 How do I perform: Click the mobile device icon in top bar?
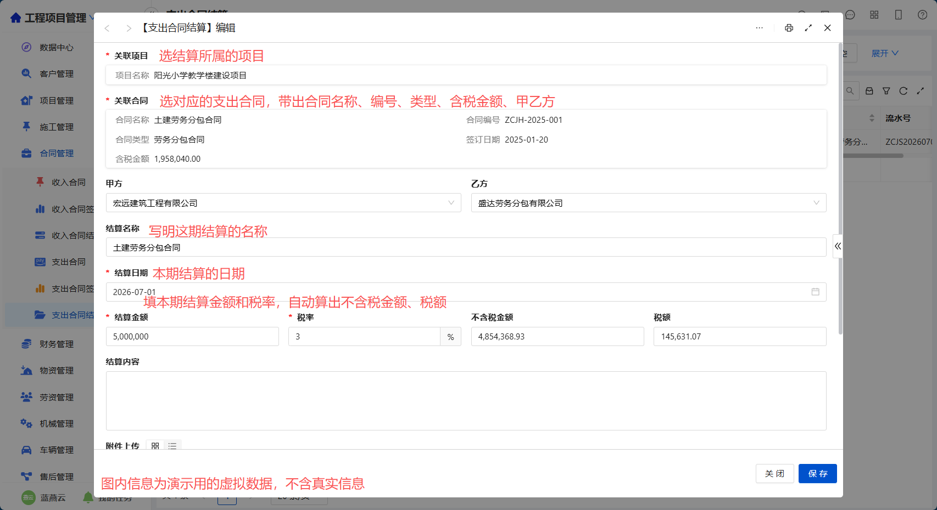[899, 15]
